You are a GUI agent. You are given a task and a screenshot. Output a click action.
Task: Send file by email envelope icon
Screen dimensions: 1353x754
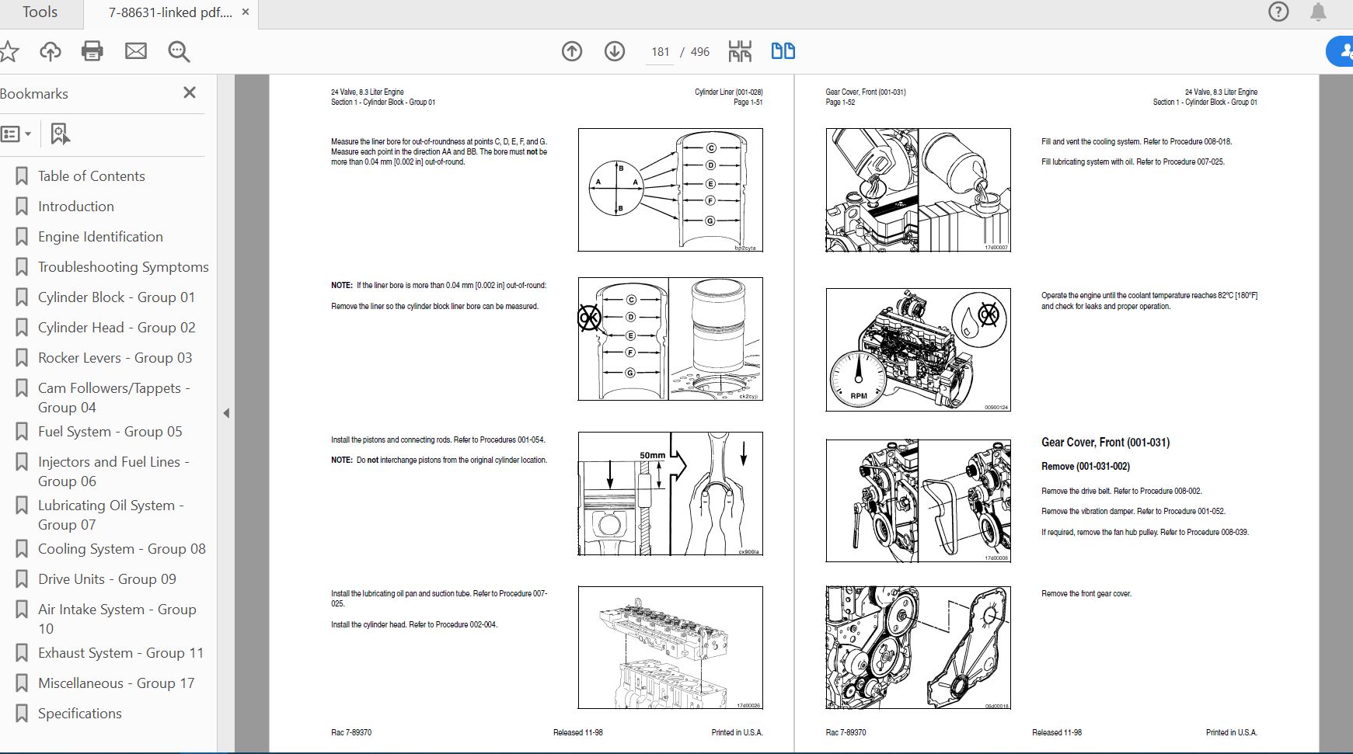point(136,51)
